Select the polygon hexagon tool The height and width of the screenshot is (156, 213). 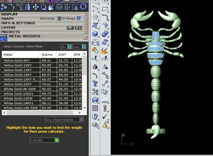point(95,17)
